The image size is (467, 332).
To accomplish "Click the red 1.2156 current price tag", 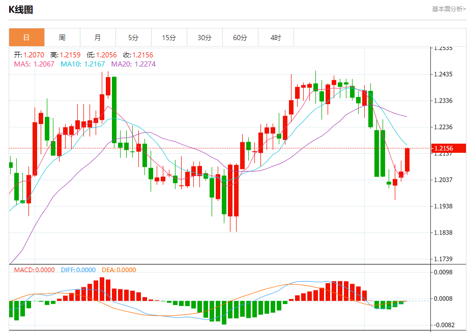I will pos(449,148).
